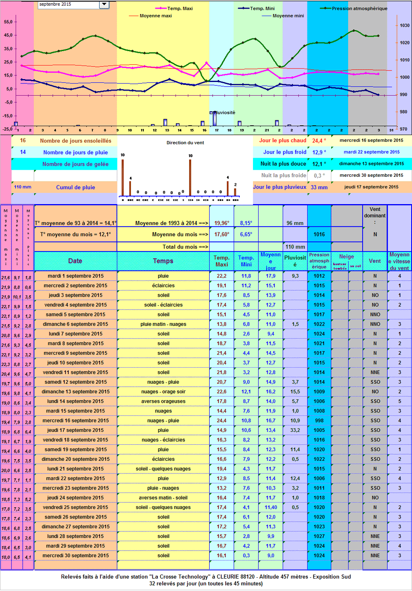The image size is (412, 591).
Task: Click the '1027' pressure cell
Action: coord(319,536)
